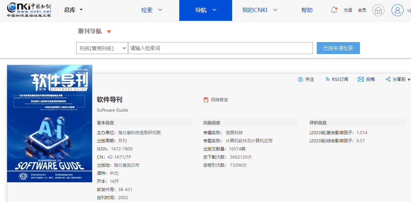Select the 3662120次 download count

coord(241,157)
